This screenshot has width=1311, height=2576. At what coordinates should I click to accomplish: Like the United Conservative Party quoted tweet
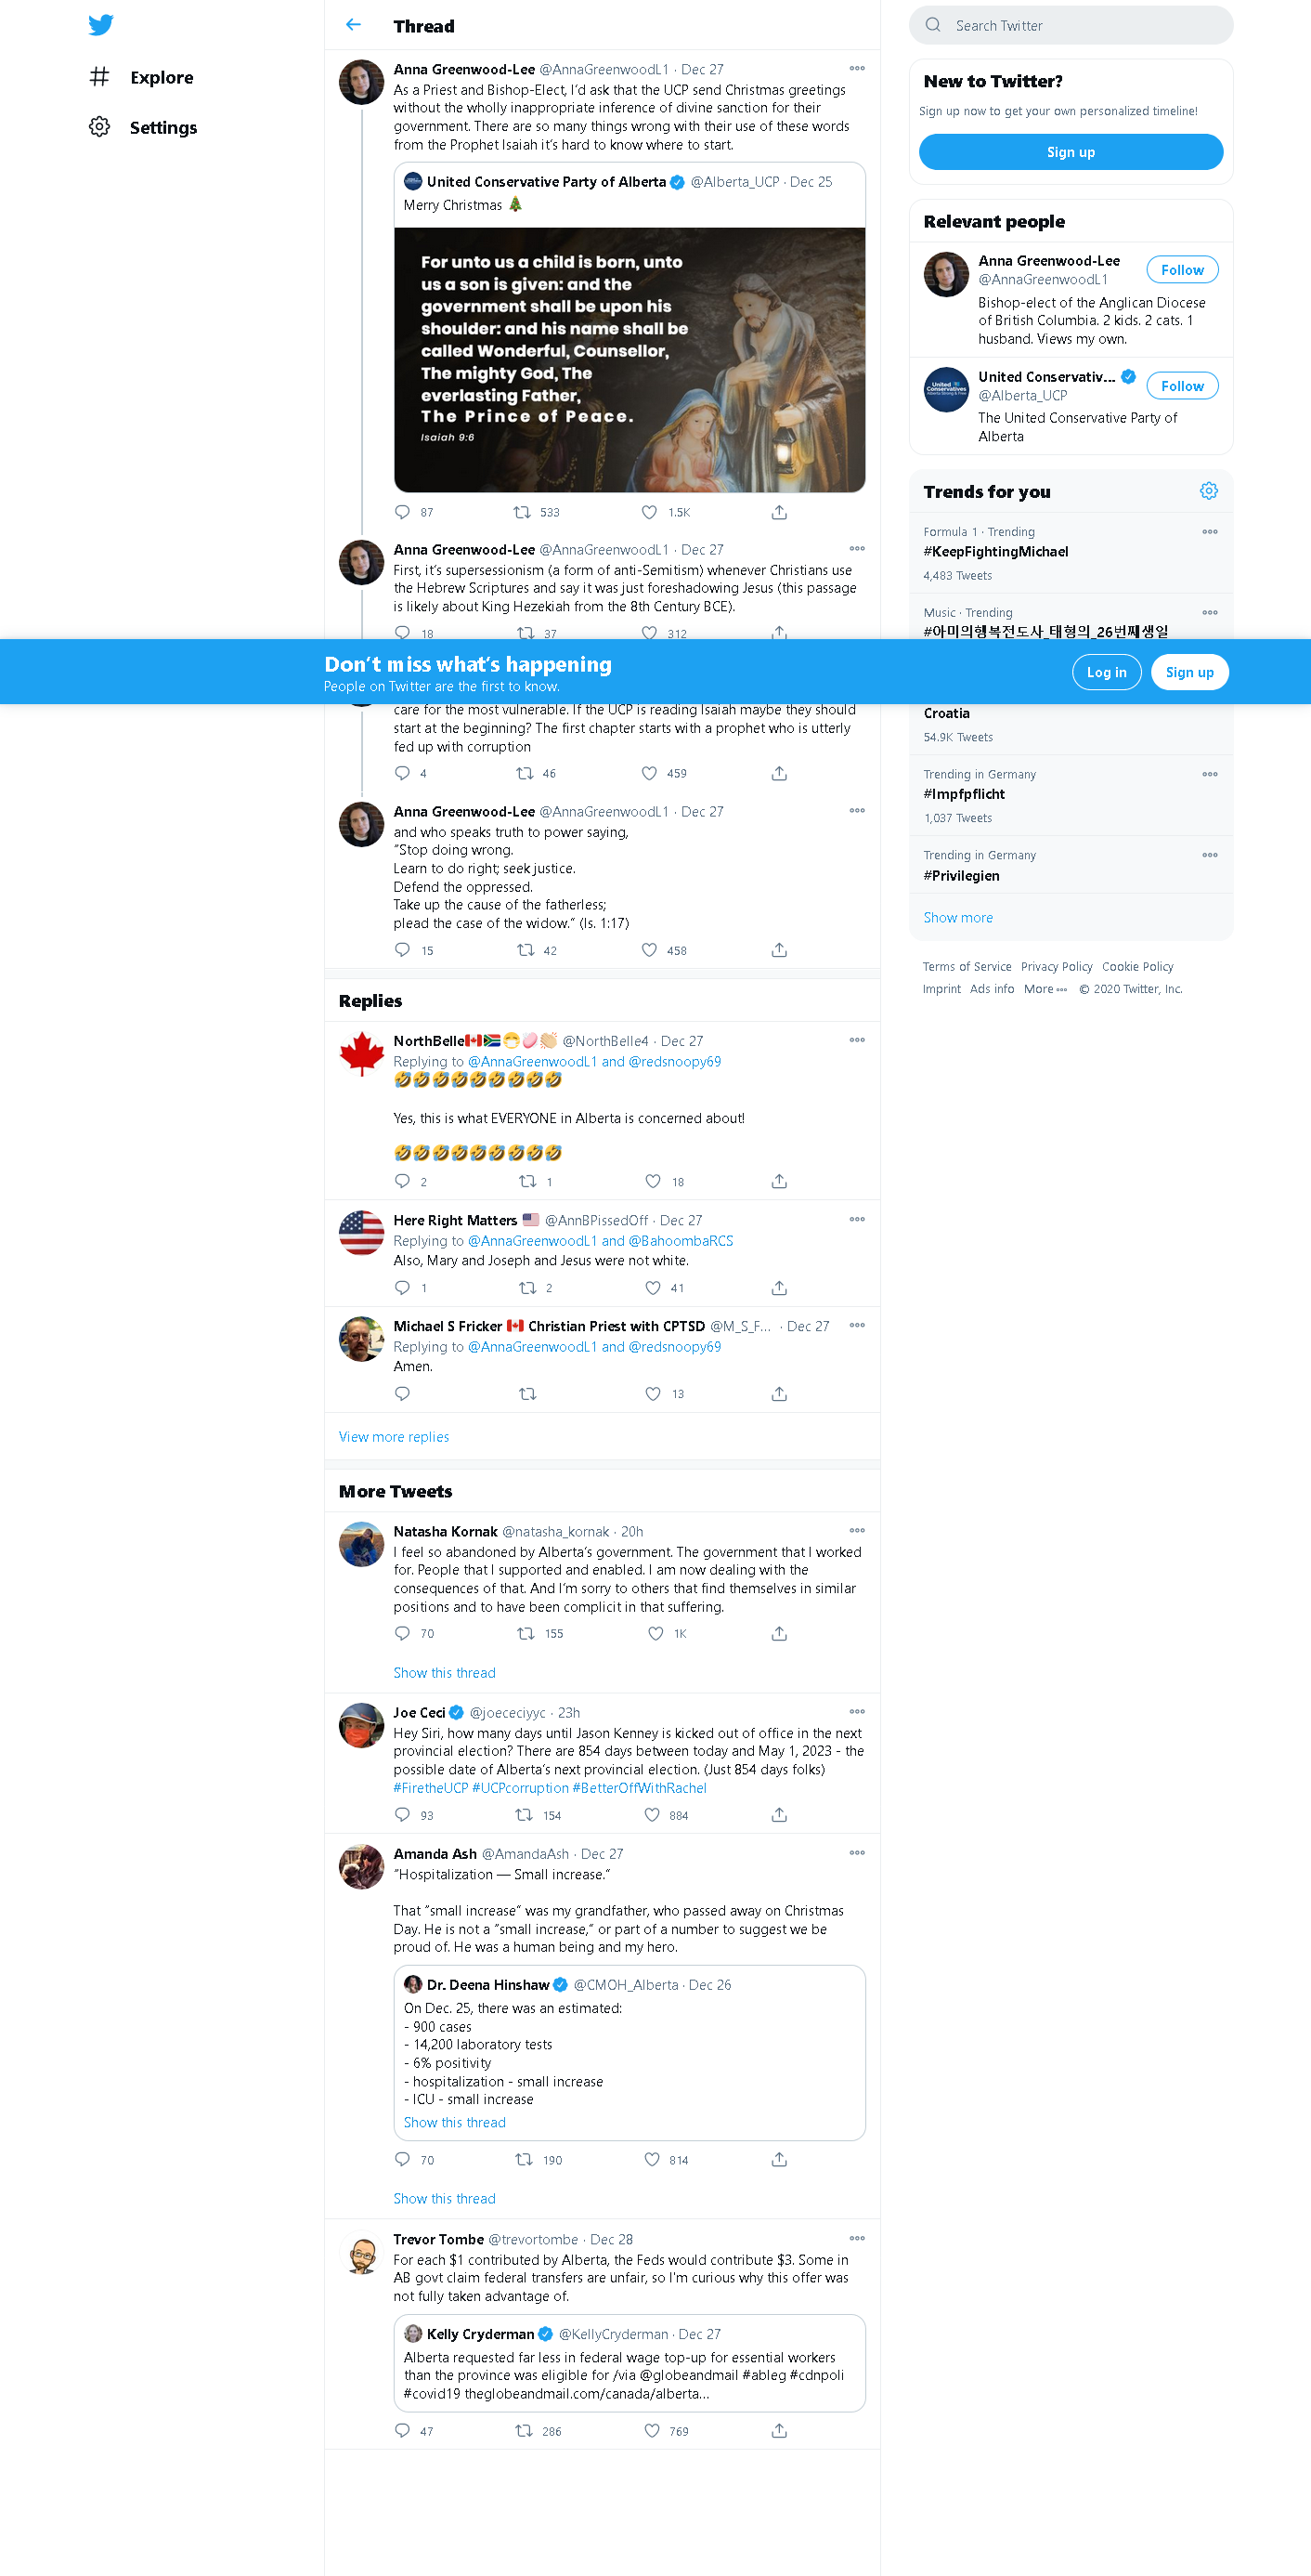(x=650, y=512)
